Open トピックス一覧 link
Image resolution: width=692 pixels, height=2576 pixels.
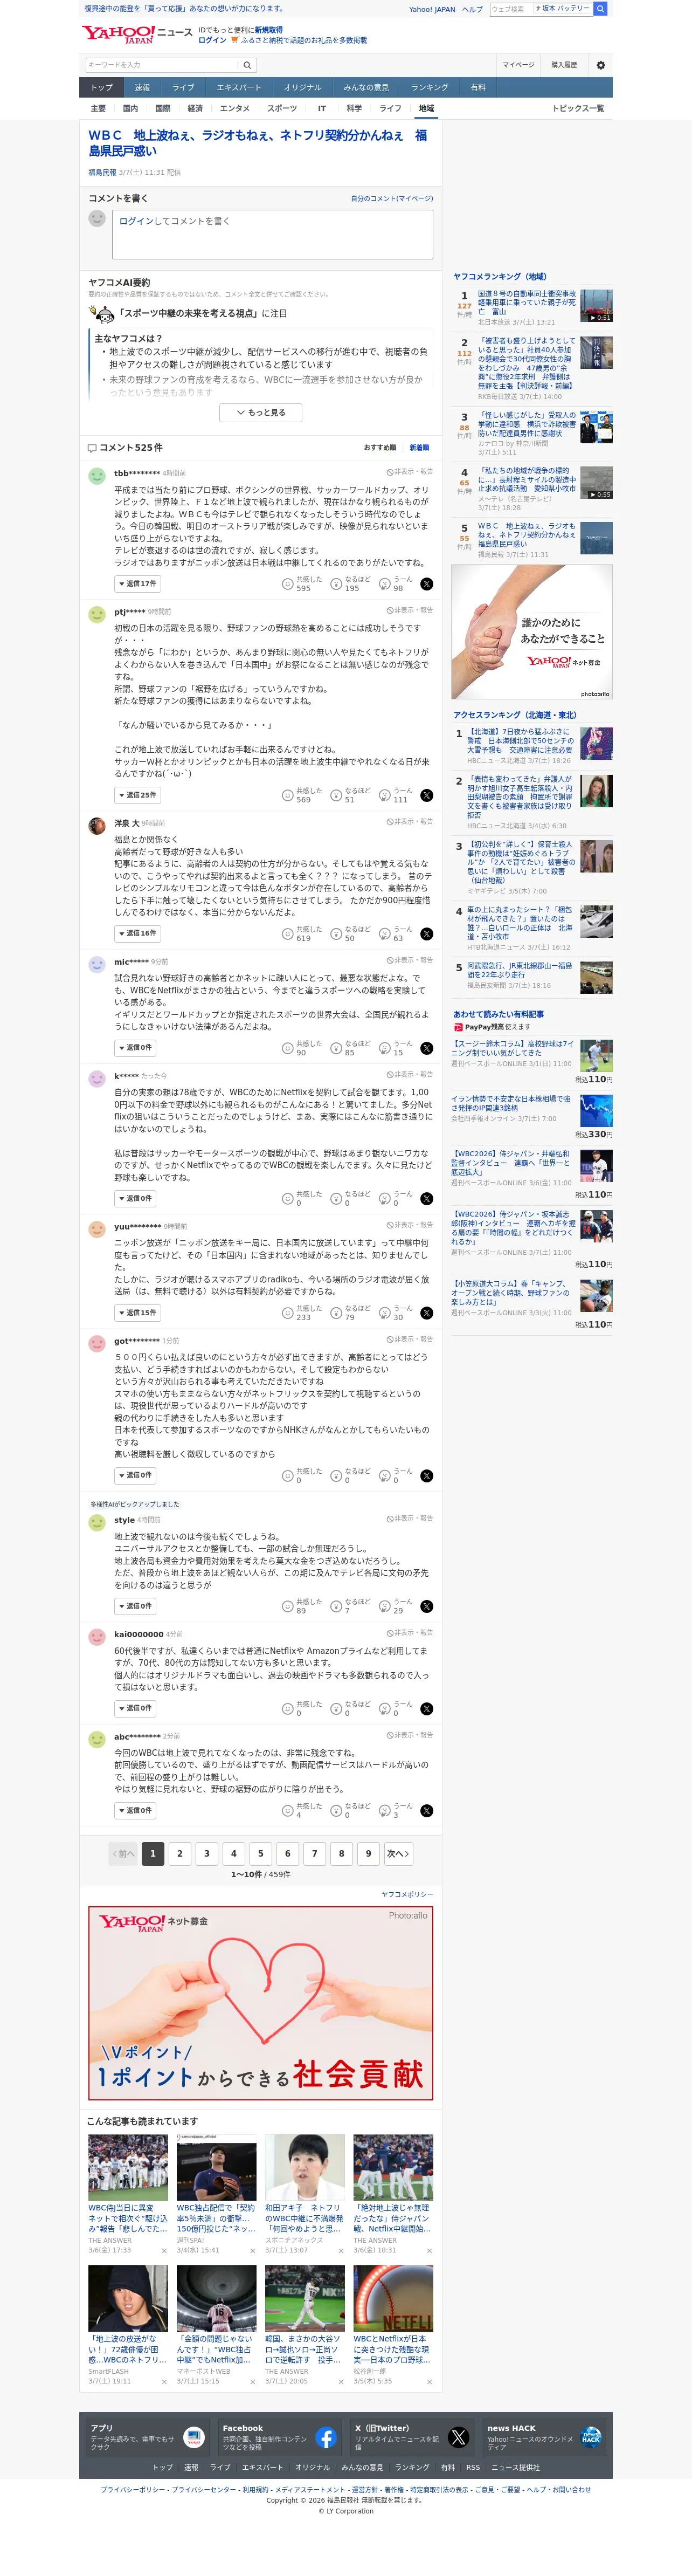pos(578,108)
